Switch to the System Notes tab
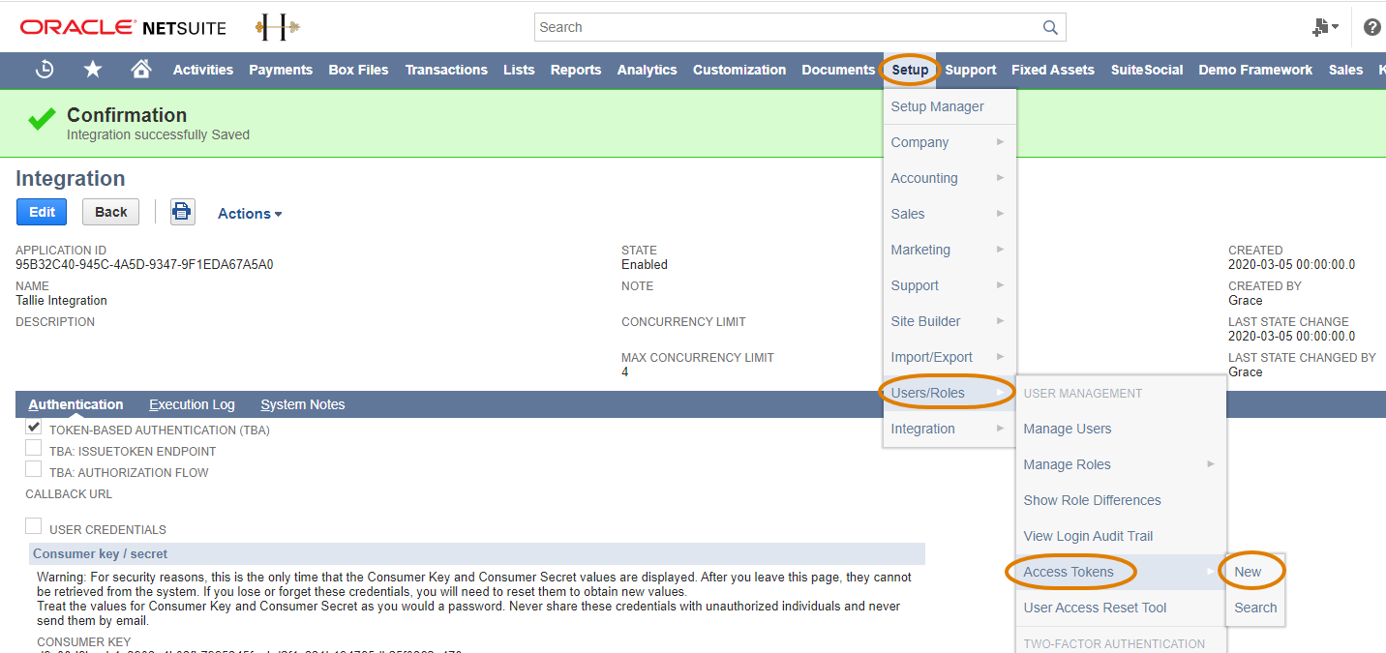 [303, 404]
